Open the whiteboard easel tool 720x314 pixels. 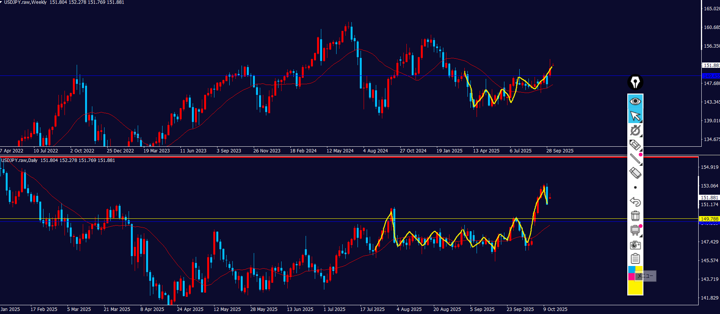(x=635, y=230)
